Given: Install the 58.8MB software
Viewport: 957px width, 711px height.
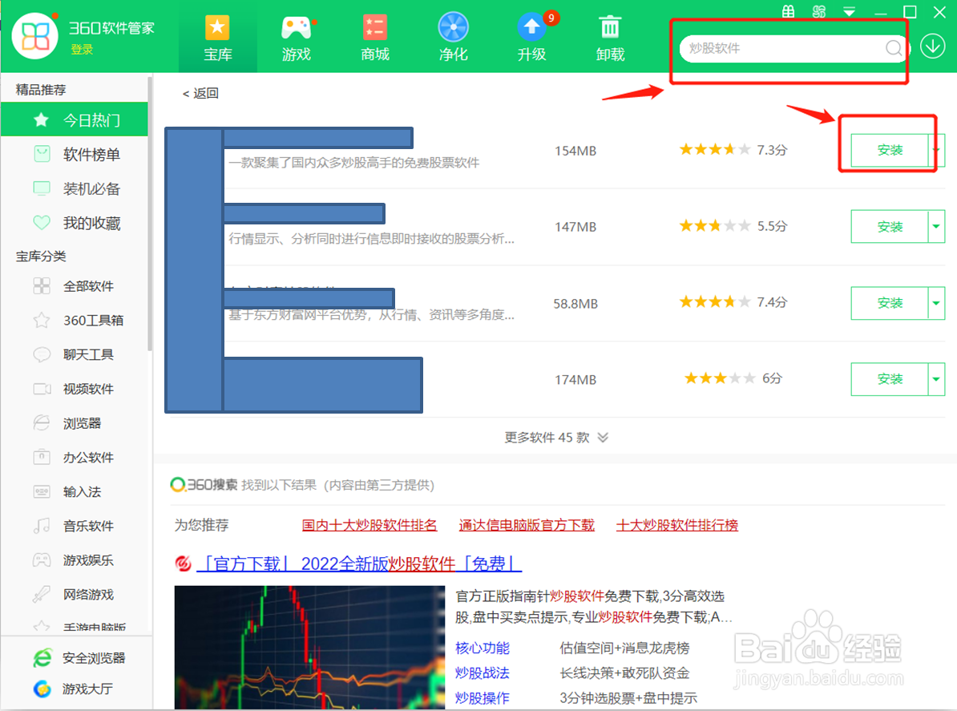Looking at the screenshot, I should click(889, 303).
